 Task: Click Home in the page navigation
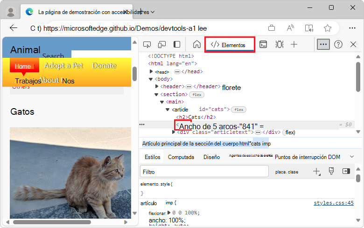24,66
